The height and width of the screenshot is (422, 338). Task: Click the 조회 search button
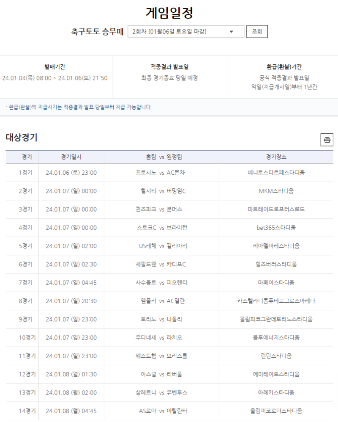[x=257, y=31]
